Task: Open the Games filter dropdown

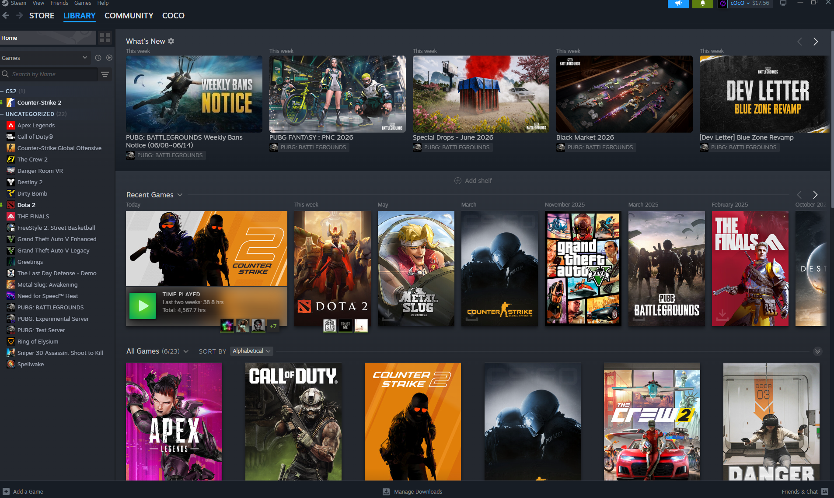Action: point(45,58)
